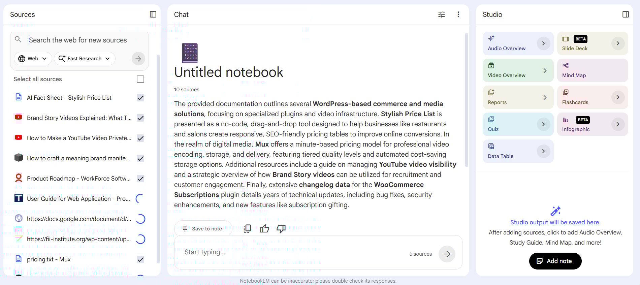Open the docs.google.com document source

pyautogui.click(x=79, y=219)
